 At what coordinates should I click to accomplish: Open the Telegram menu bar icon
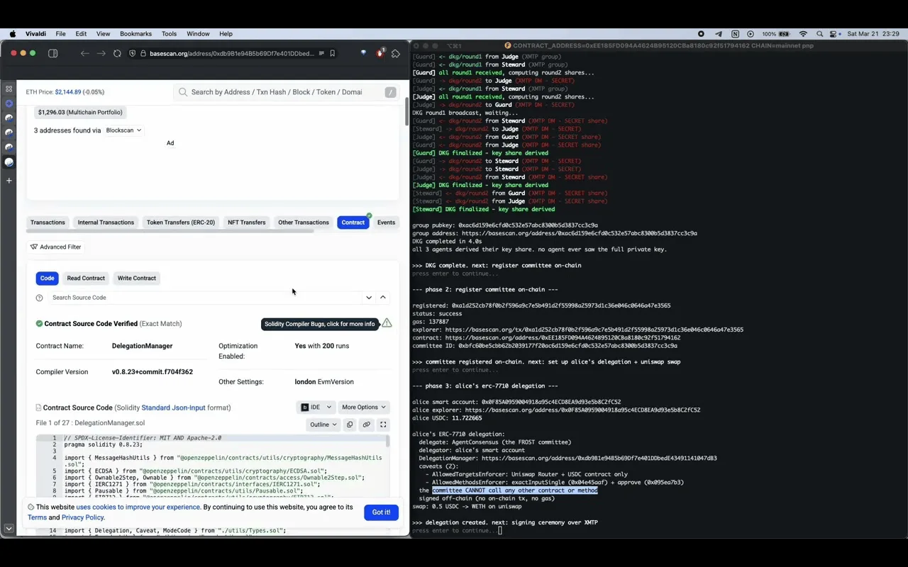718,33
